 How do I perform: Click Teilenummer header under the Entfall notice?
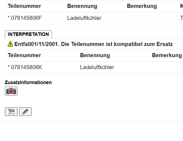24,55
